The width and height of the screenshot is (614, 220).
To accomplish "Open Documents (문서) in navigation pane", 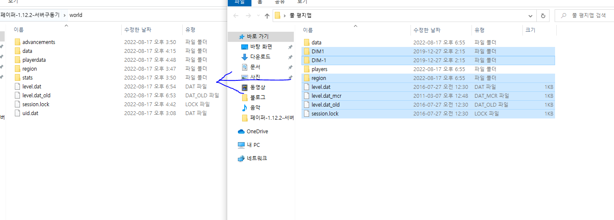I will click(255, 67).
